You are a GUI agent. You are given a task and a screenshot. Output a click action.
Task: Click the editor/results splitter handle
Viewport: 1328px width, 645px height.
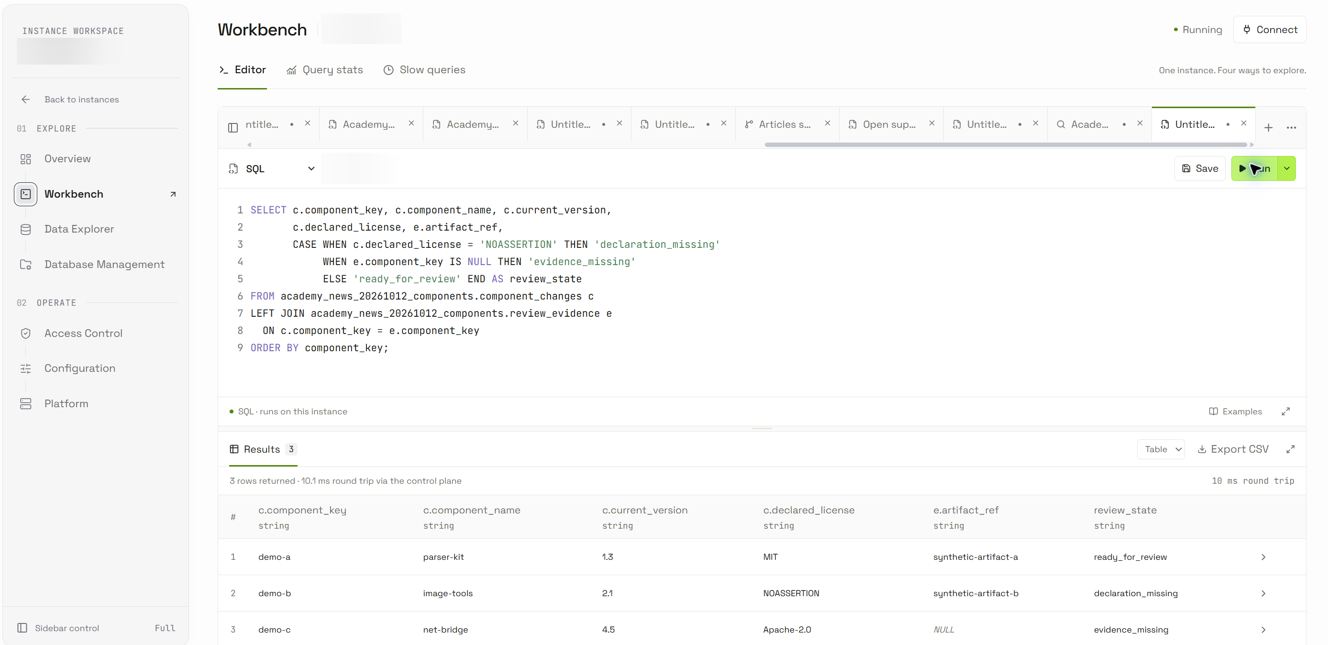pyautogui.click(x=762, y=429)
